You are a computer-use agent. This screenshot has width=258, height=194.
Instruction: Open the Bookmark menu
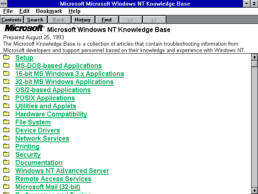point(49,11)
